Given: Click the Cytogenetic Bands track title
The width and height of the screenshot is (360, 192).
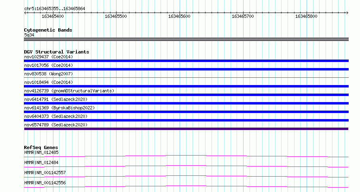Looking at the screenshot, I should 48,30.
